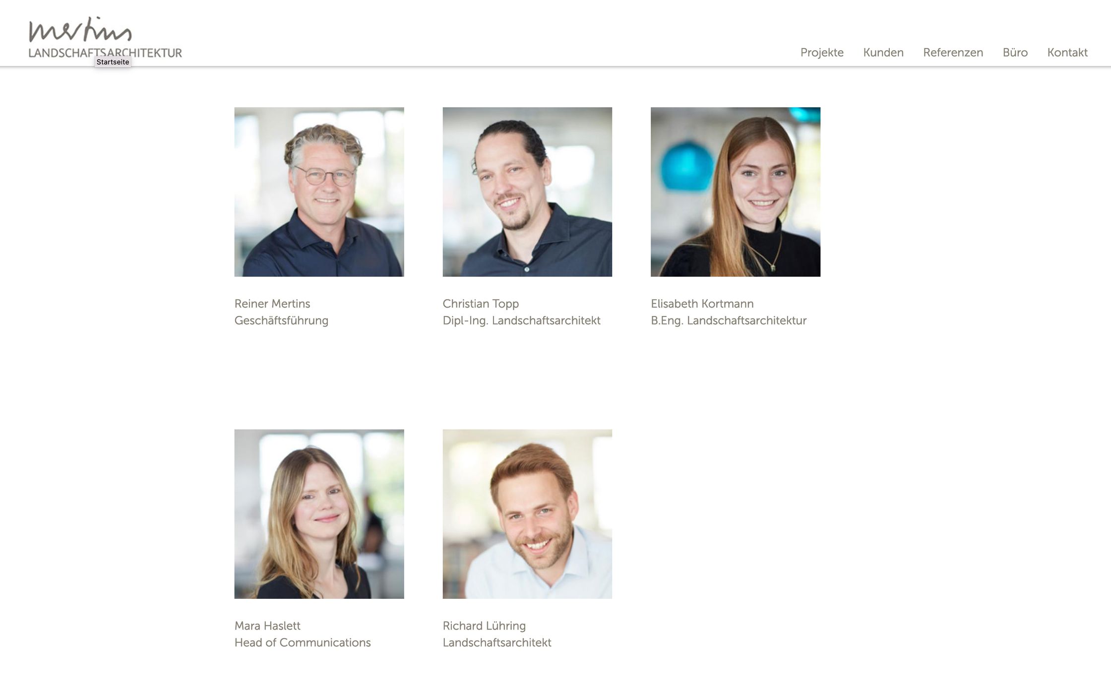Click the Dipl-Ing. Landschaftsarchitekt title text
Screen dimensions: 1111x699
coord(521,320)
